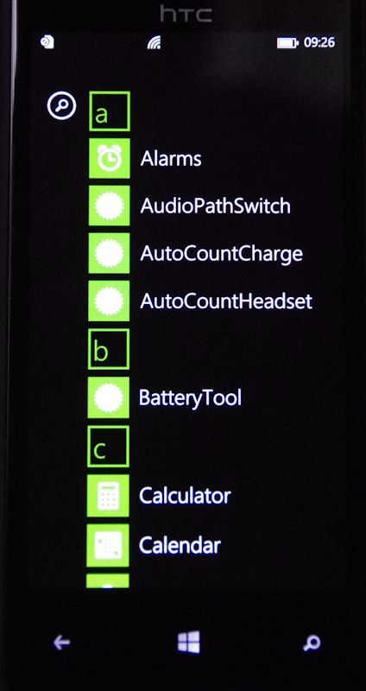Tap the Back arrow hardware button
The image size is (366, 691).
point(61,643)
